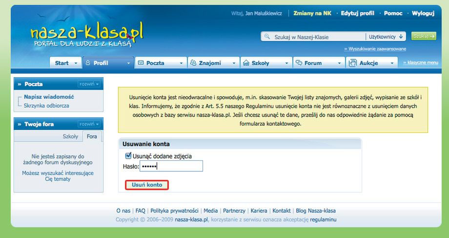Click the Forum speech bubbles icon
This screenshot has height=238, width=449.
tap(299, 63)
